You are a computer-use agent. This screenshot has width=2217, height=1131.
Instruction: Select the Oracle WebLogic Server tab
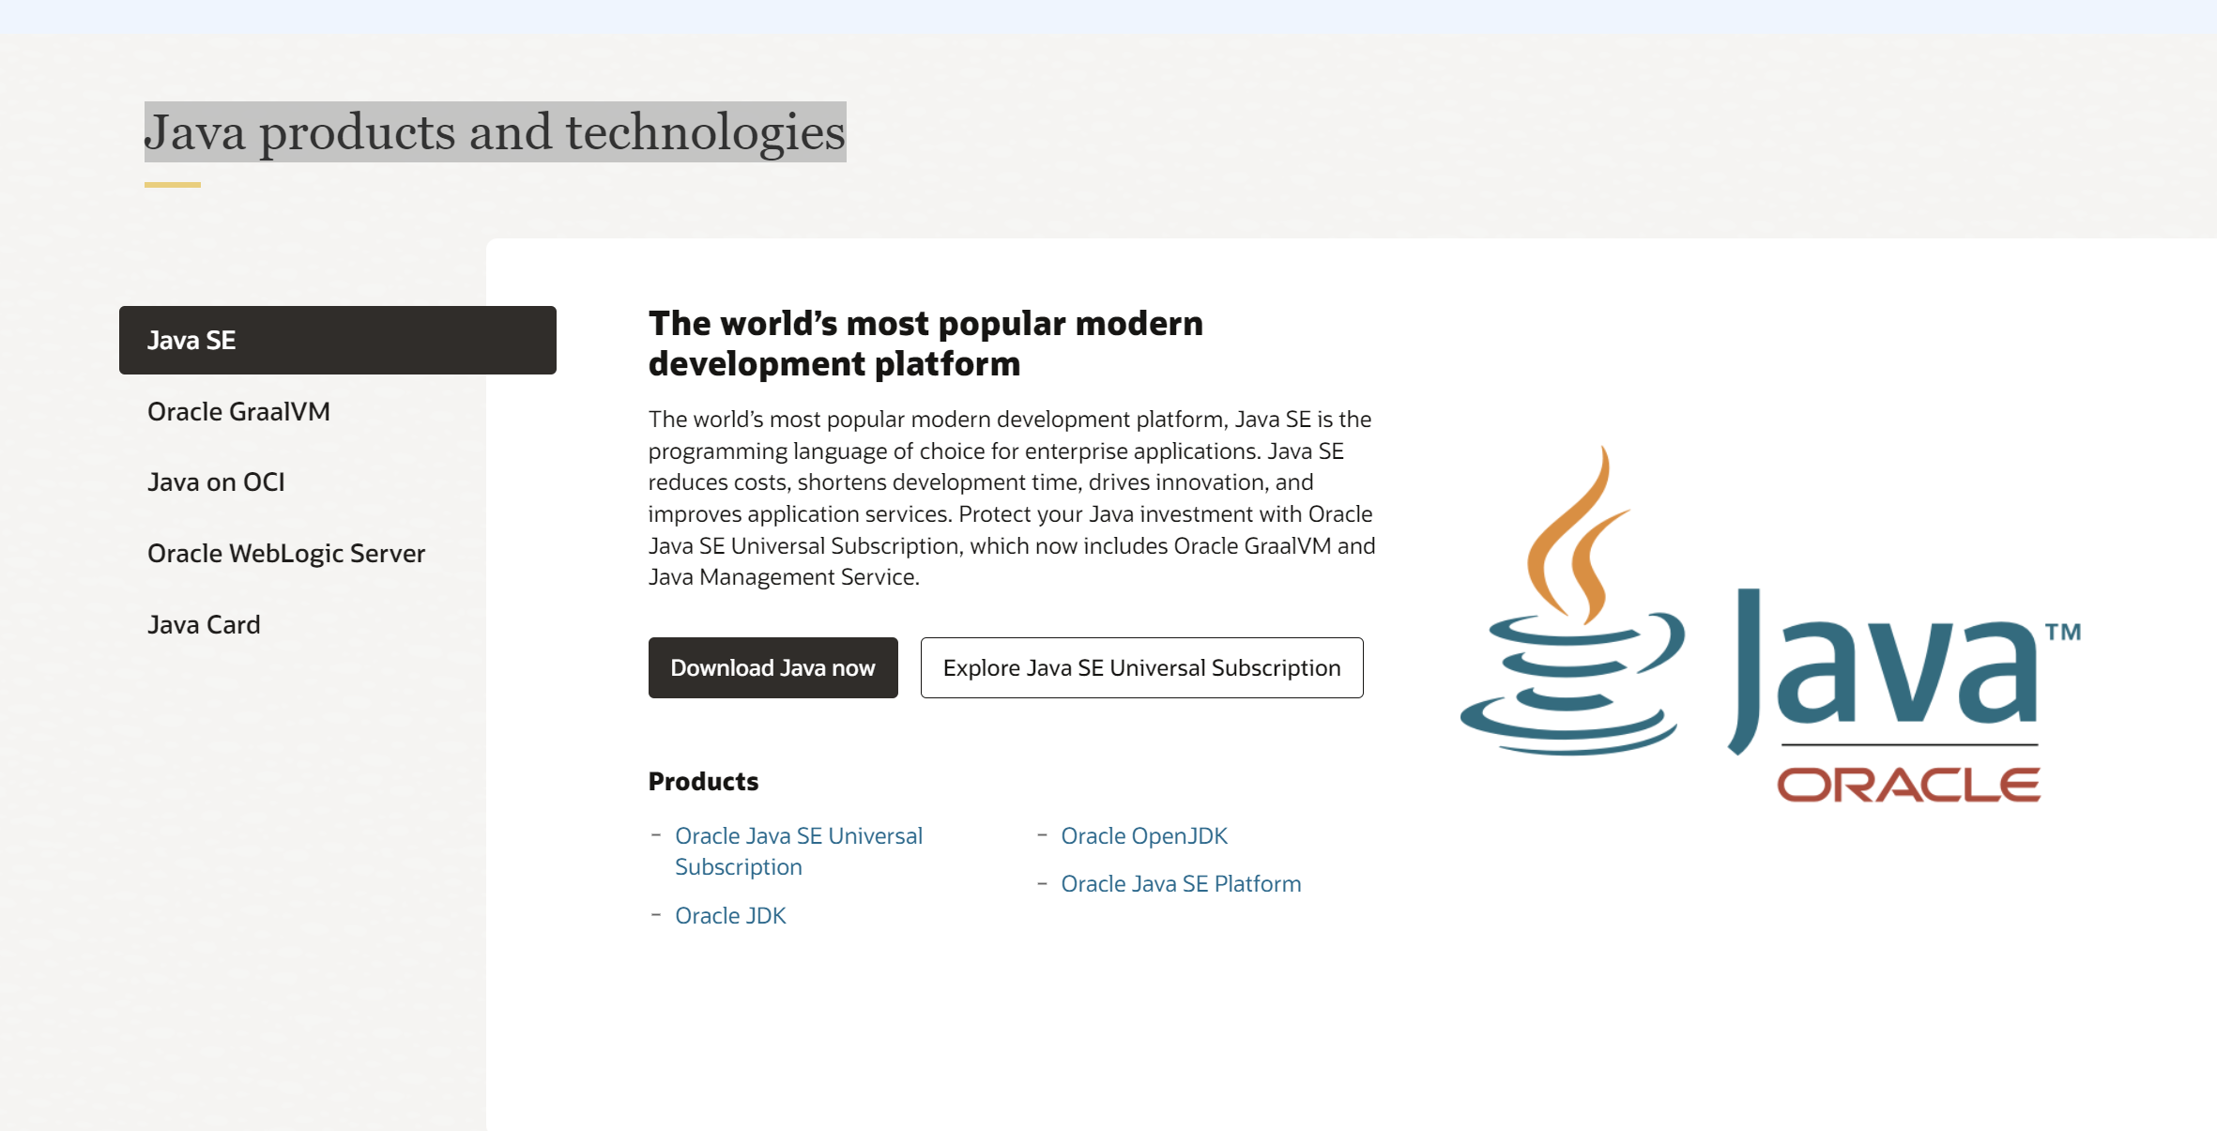coord(286,553)
